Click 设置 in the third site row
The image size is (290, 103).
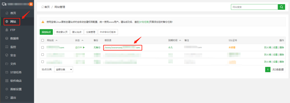pos(275,62)
